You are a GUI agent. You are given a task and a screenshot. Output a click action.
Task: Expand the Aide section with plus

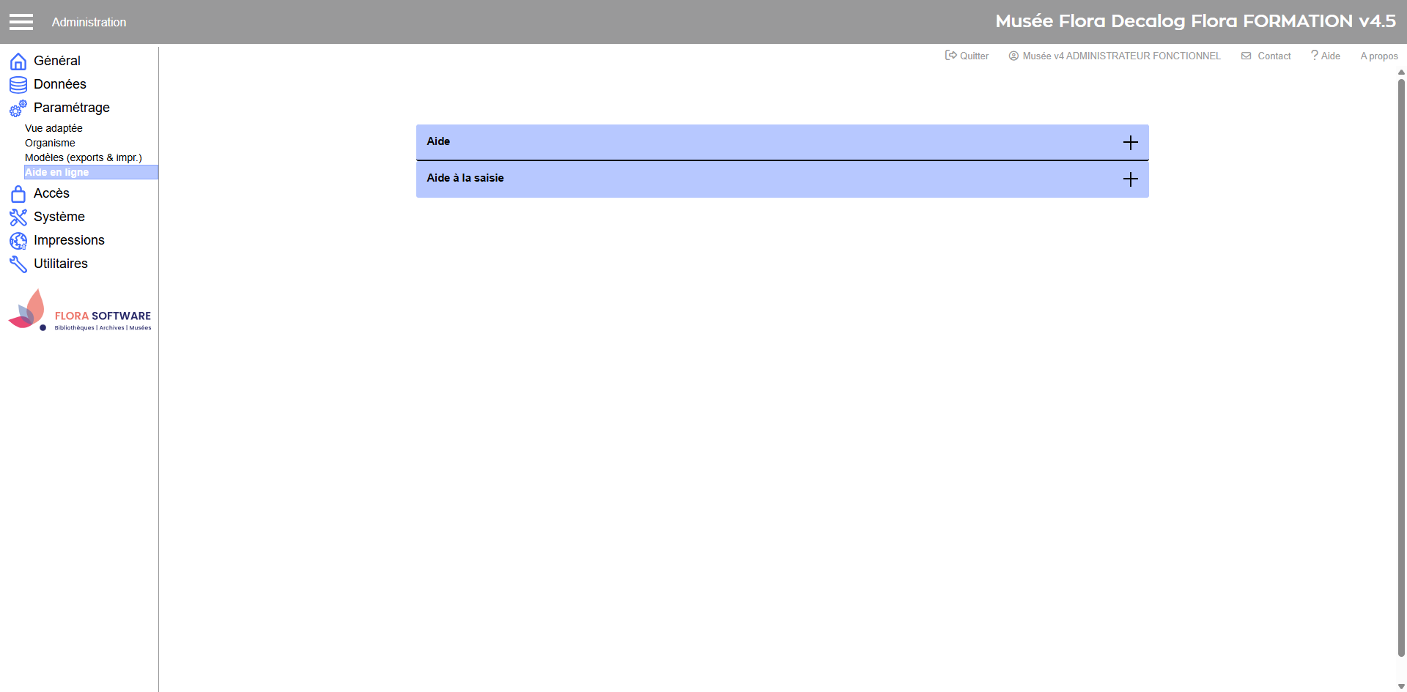pos(1130,143)
